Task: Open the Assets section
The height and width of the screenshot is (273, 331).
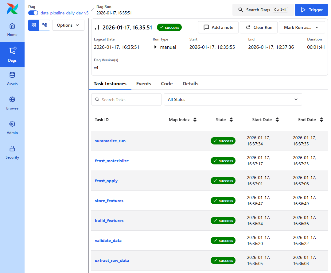Action: [x=12, y=79]
